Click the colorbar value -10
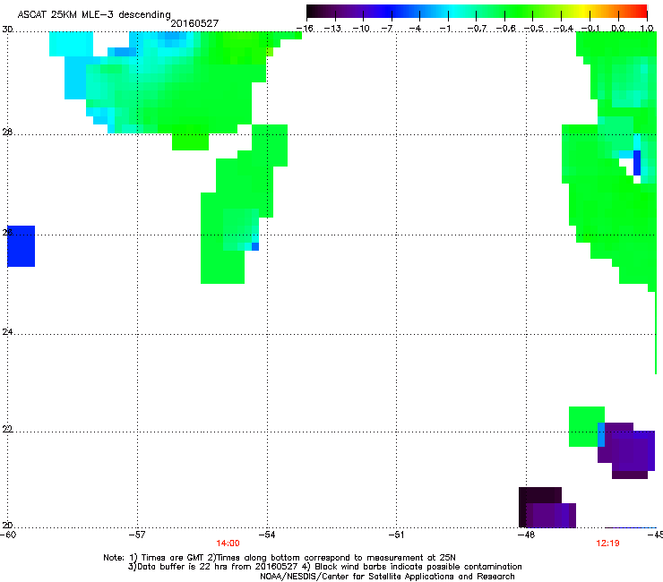663x582 pixels. [x=362, y=29]
